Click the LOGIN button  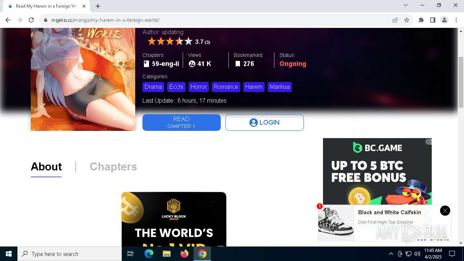(265, 123)
